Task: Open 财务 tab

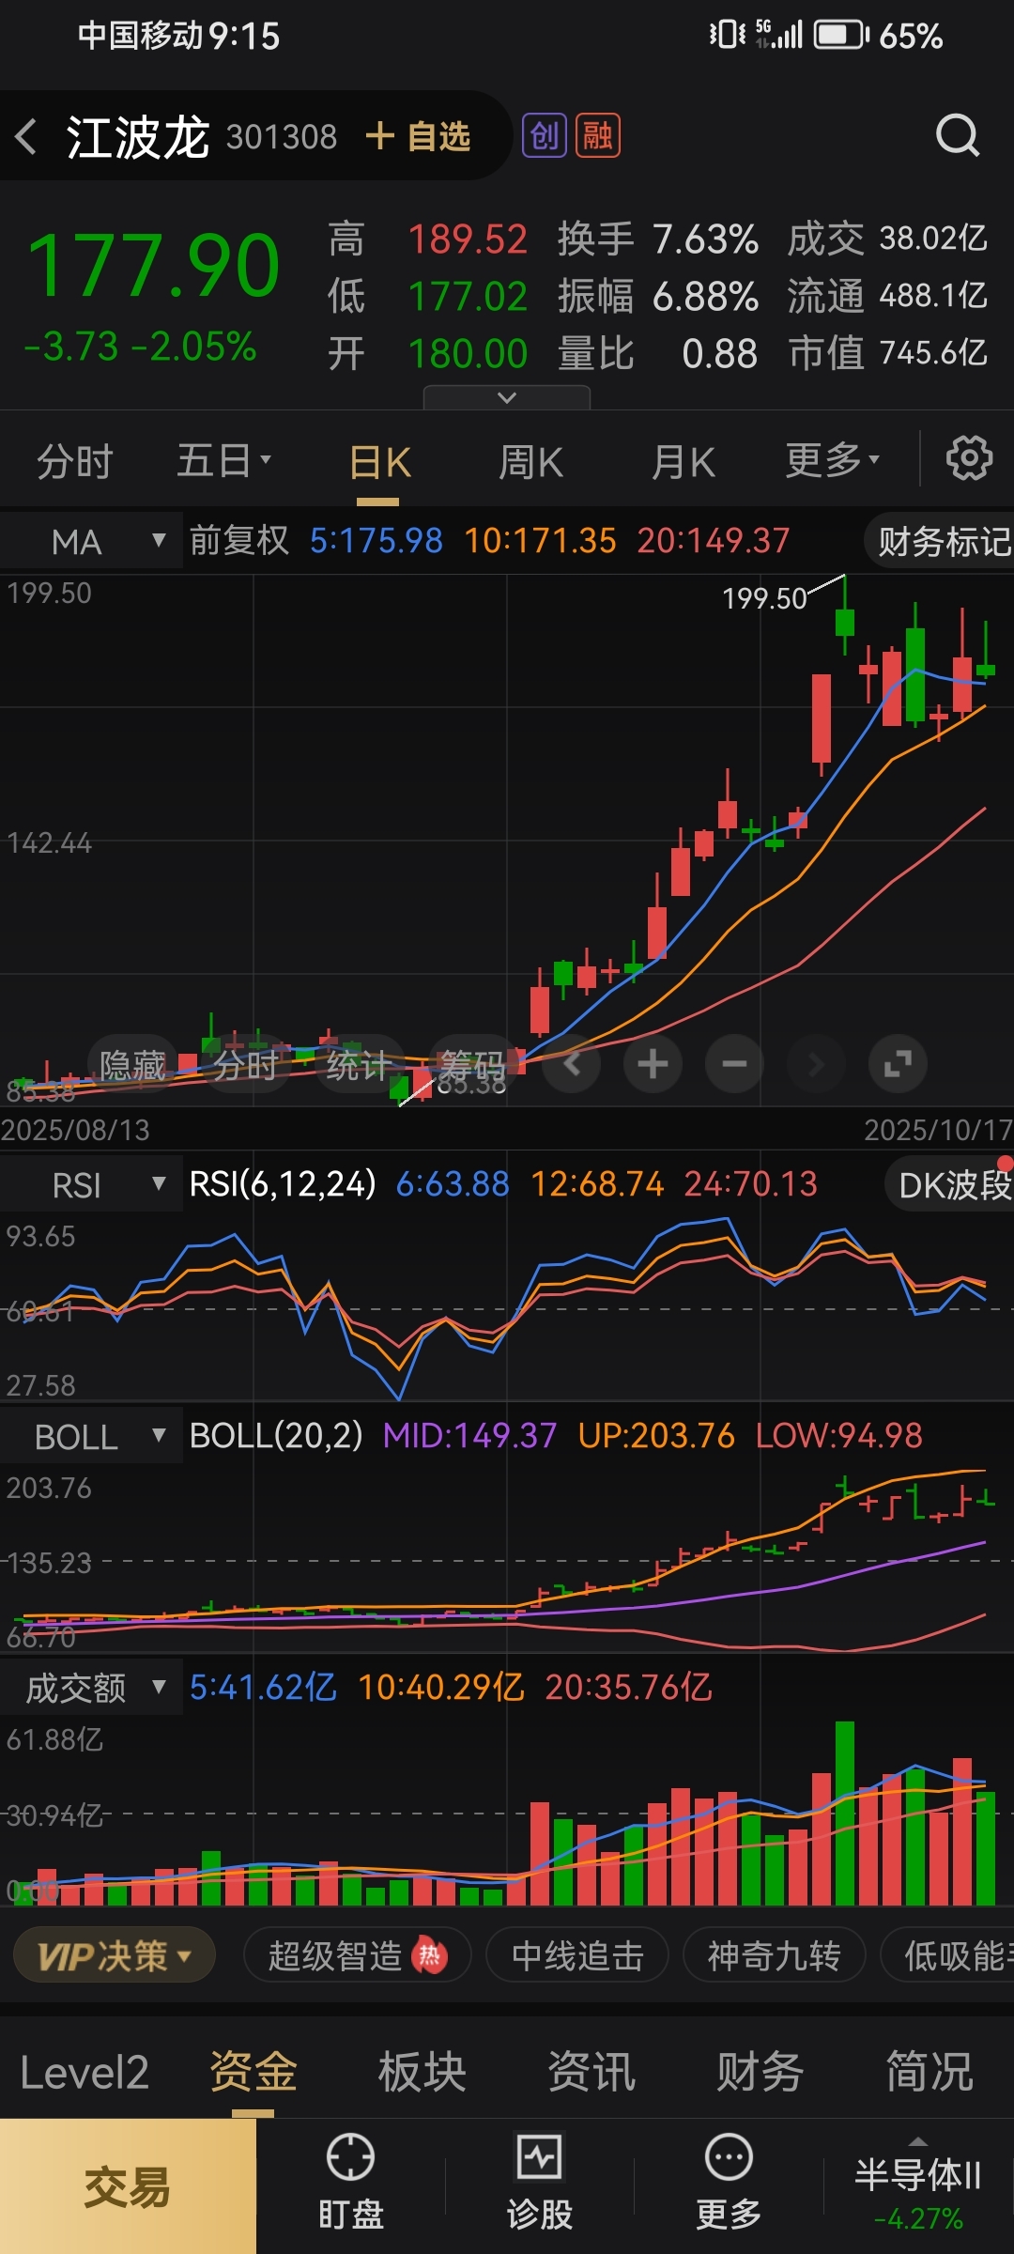Action: pyautogui.click(x=760, y=2073)
